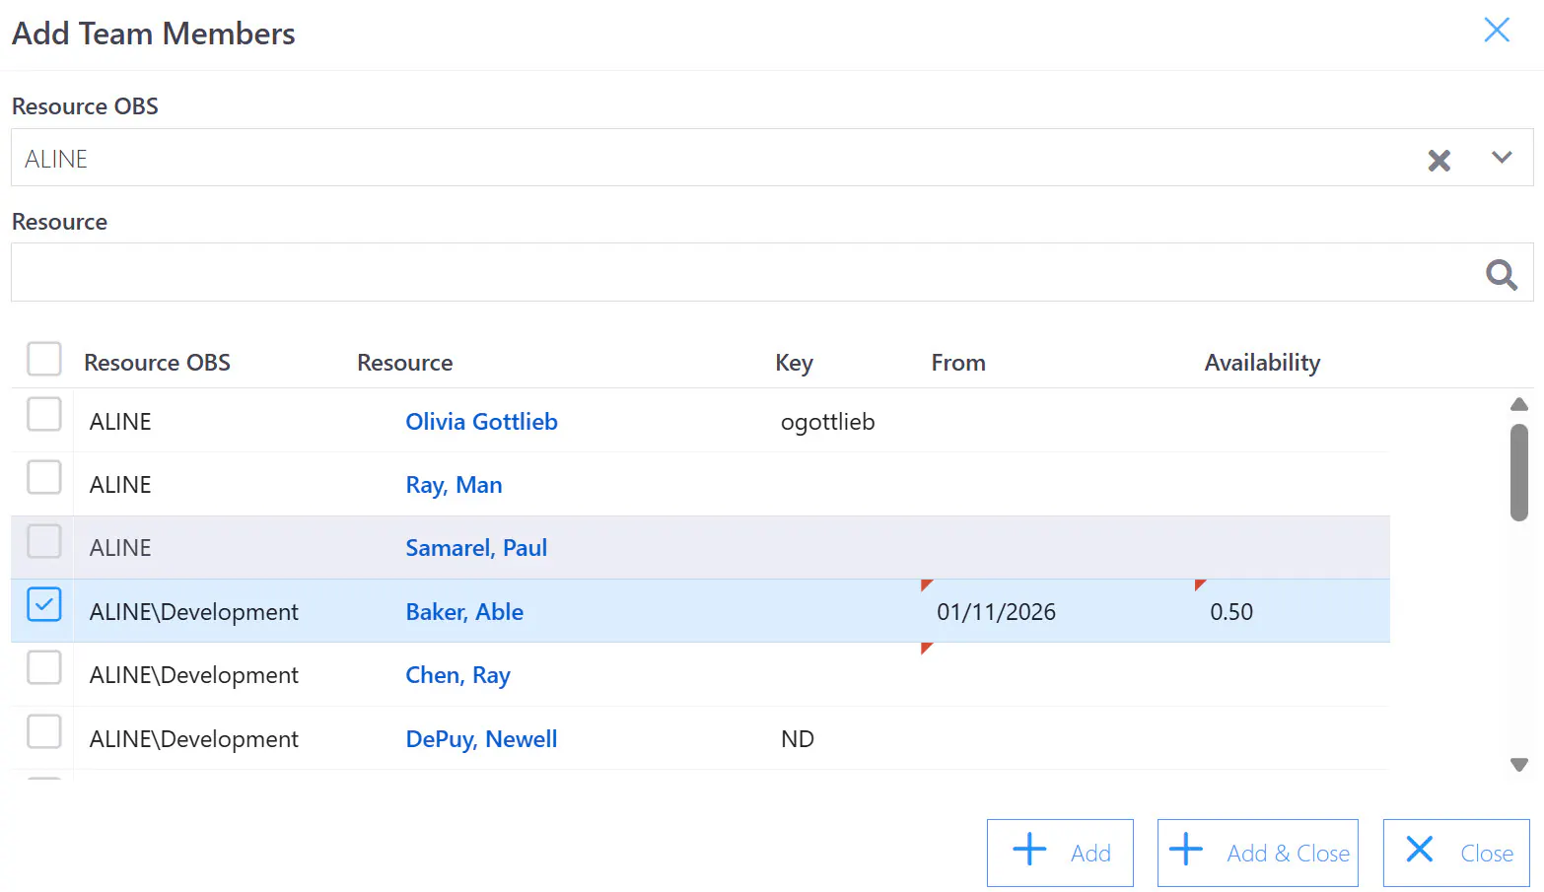Click the Add button

(1060, 853)
